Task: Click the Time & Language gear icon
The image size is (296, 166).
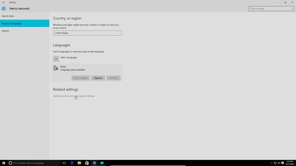Action: (4, 9)
